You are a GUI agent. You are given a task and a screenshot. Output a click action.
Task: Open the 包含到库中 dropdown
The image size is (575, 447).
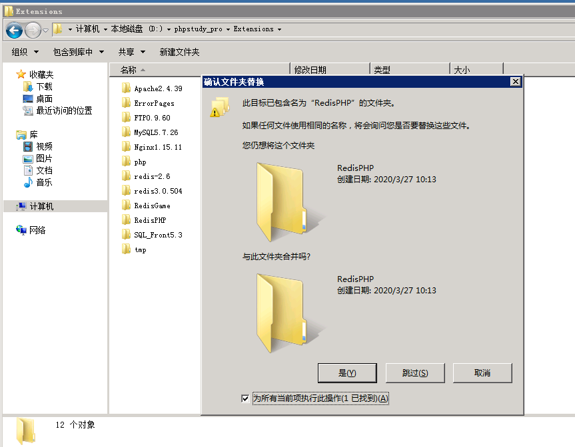(78, 52)
